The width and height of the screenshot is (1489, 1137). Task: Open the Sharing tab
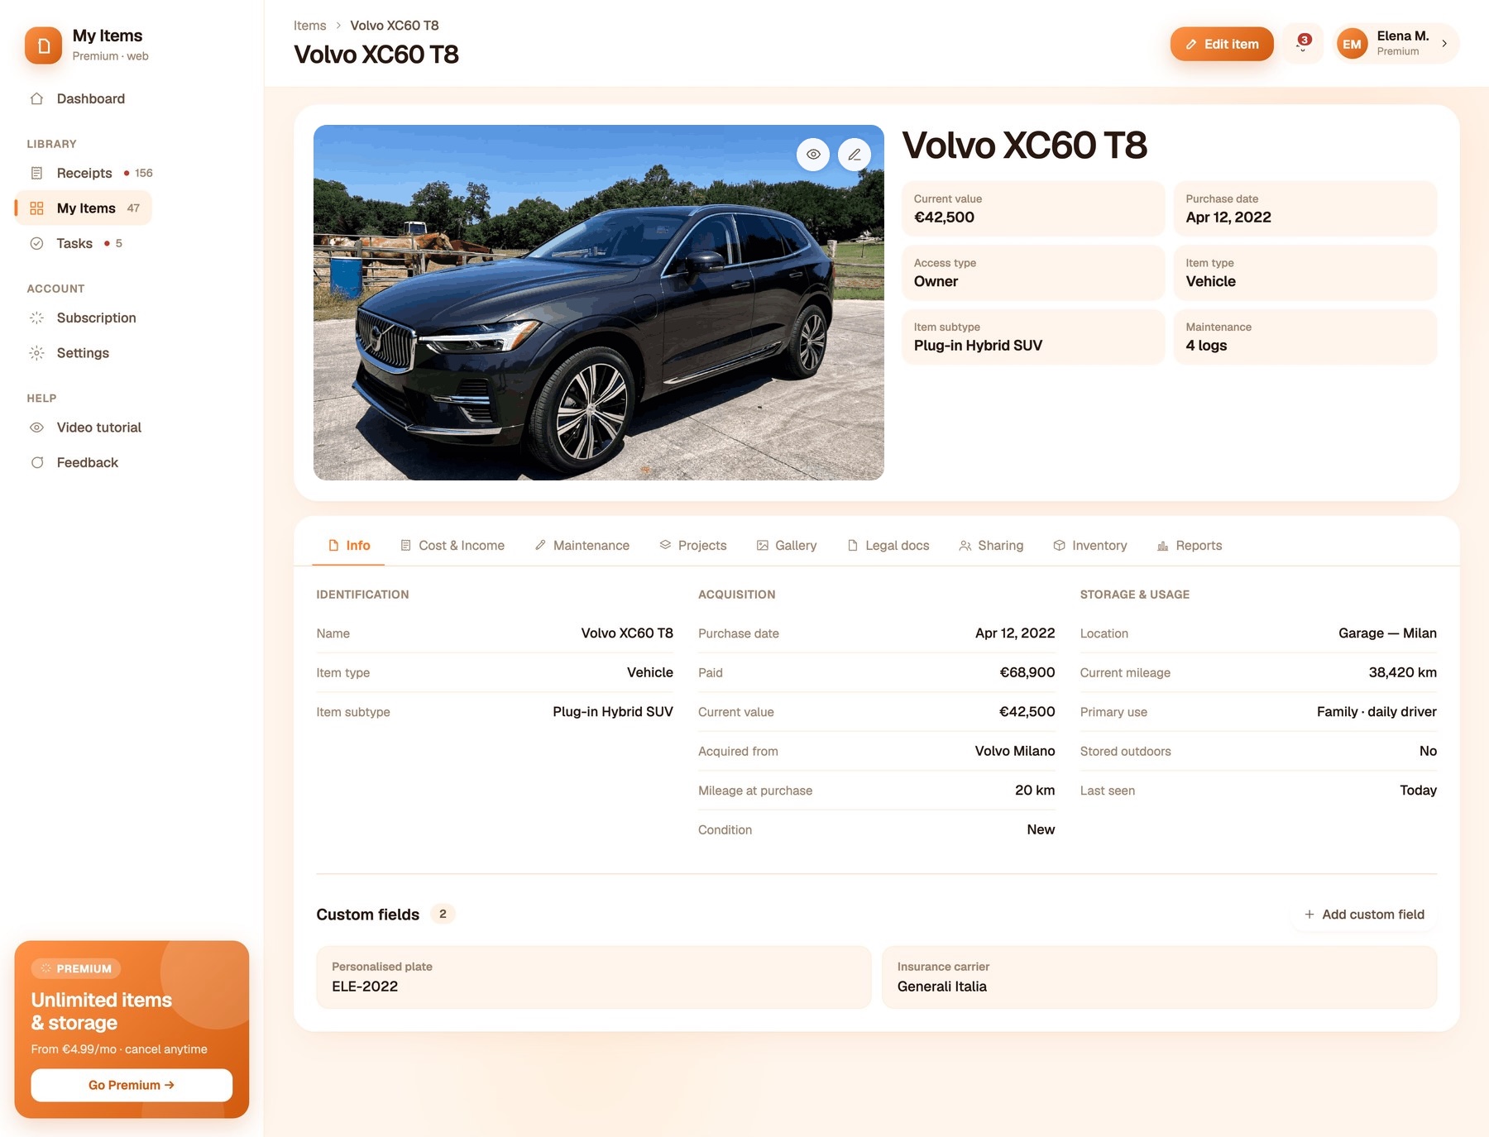pyautogui.click(x=991, y=546)
